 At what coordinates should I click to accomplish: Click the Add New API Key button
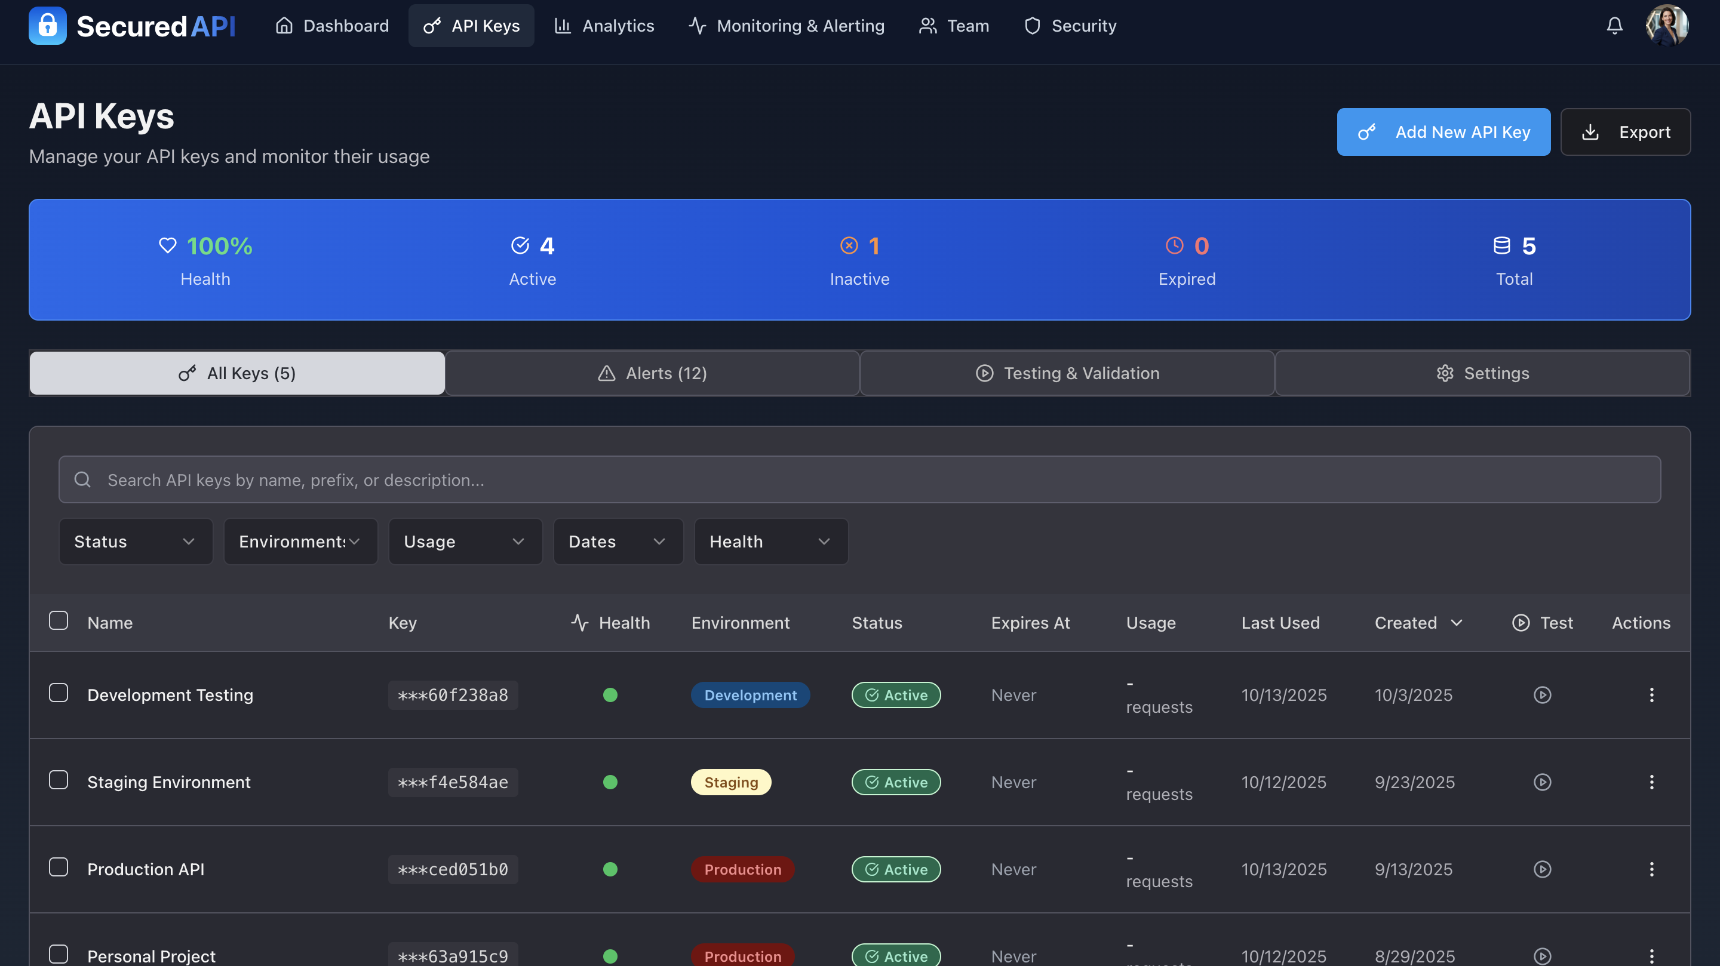point(1443,131)
